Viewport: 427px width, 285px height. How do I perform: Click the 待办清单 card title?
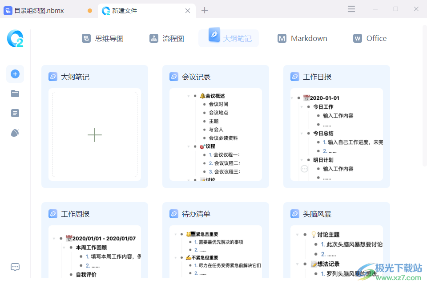click(196, 214)
